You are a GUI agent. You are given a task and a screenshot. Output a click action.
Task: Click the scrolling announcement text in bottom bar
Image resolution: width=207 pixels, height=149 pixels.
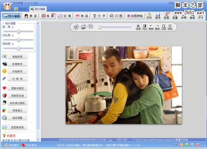point(99,145)
